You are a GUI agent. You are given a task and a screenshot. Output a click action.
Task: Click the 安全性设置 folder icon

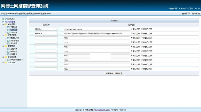point(6,57)
